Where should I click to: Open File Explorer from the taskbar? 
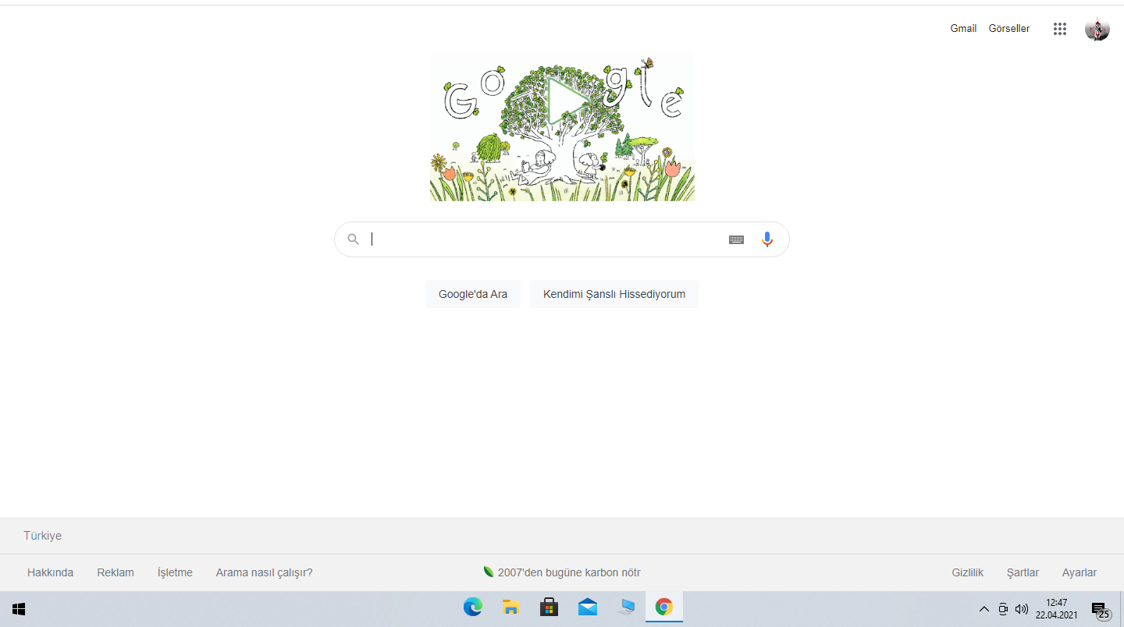[x=510, y=608]
